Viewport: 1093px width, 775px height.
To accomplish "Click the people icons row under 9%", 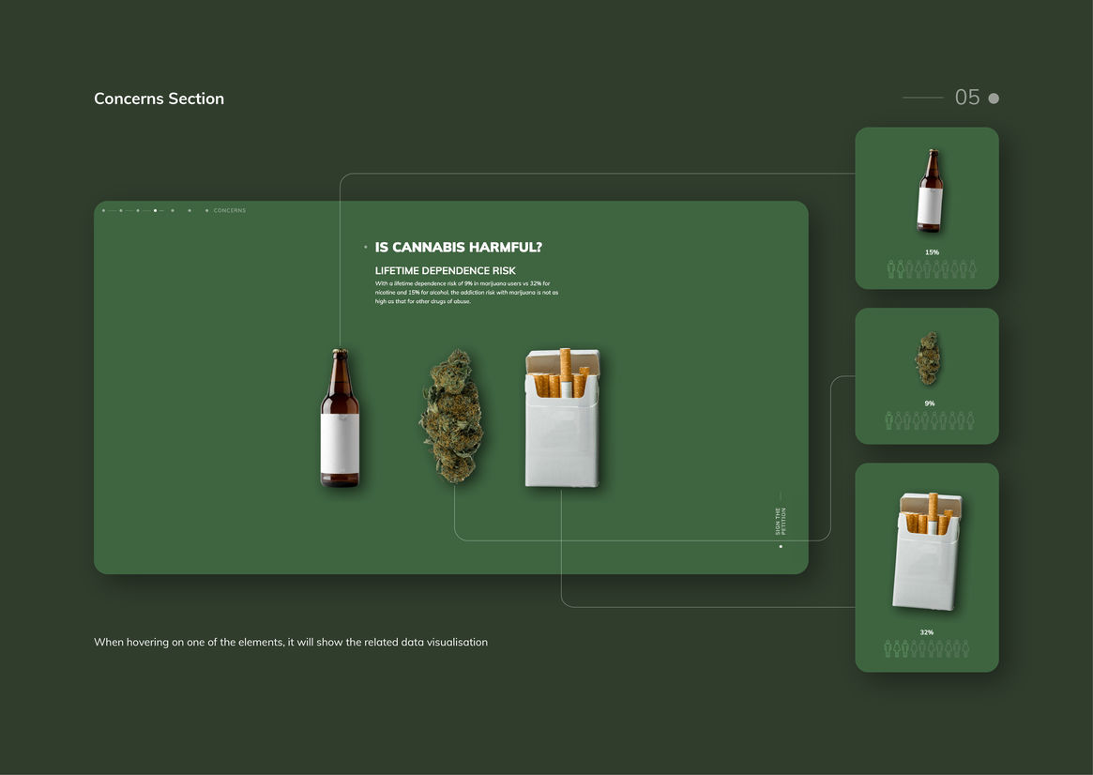I will [928, 420].
